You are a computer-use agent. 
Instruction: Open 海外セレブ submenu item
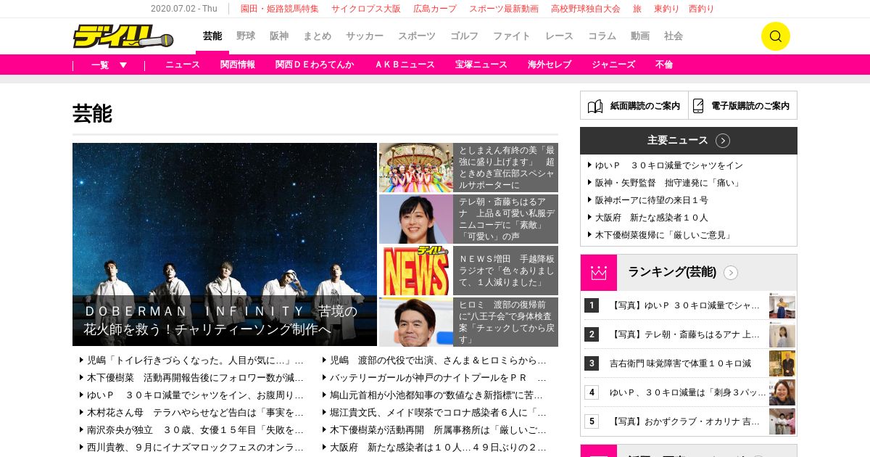[550, 65]
